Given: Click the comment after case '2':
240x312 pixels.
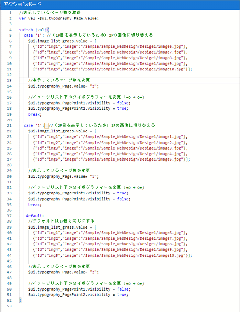Looking at the screenshot, I should 102,126.
